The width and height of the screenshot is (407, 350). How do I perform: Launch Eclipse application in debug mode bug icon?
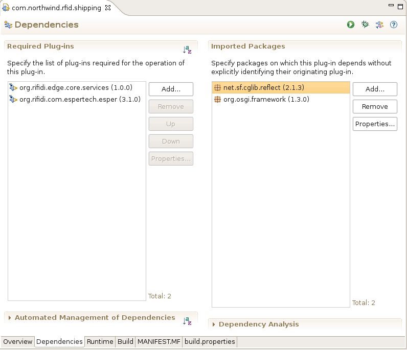click(365, 25)
